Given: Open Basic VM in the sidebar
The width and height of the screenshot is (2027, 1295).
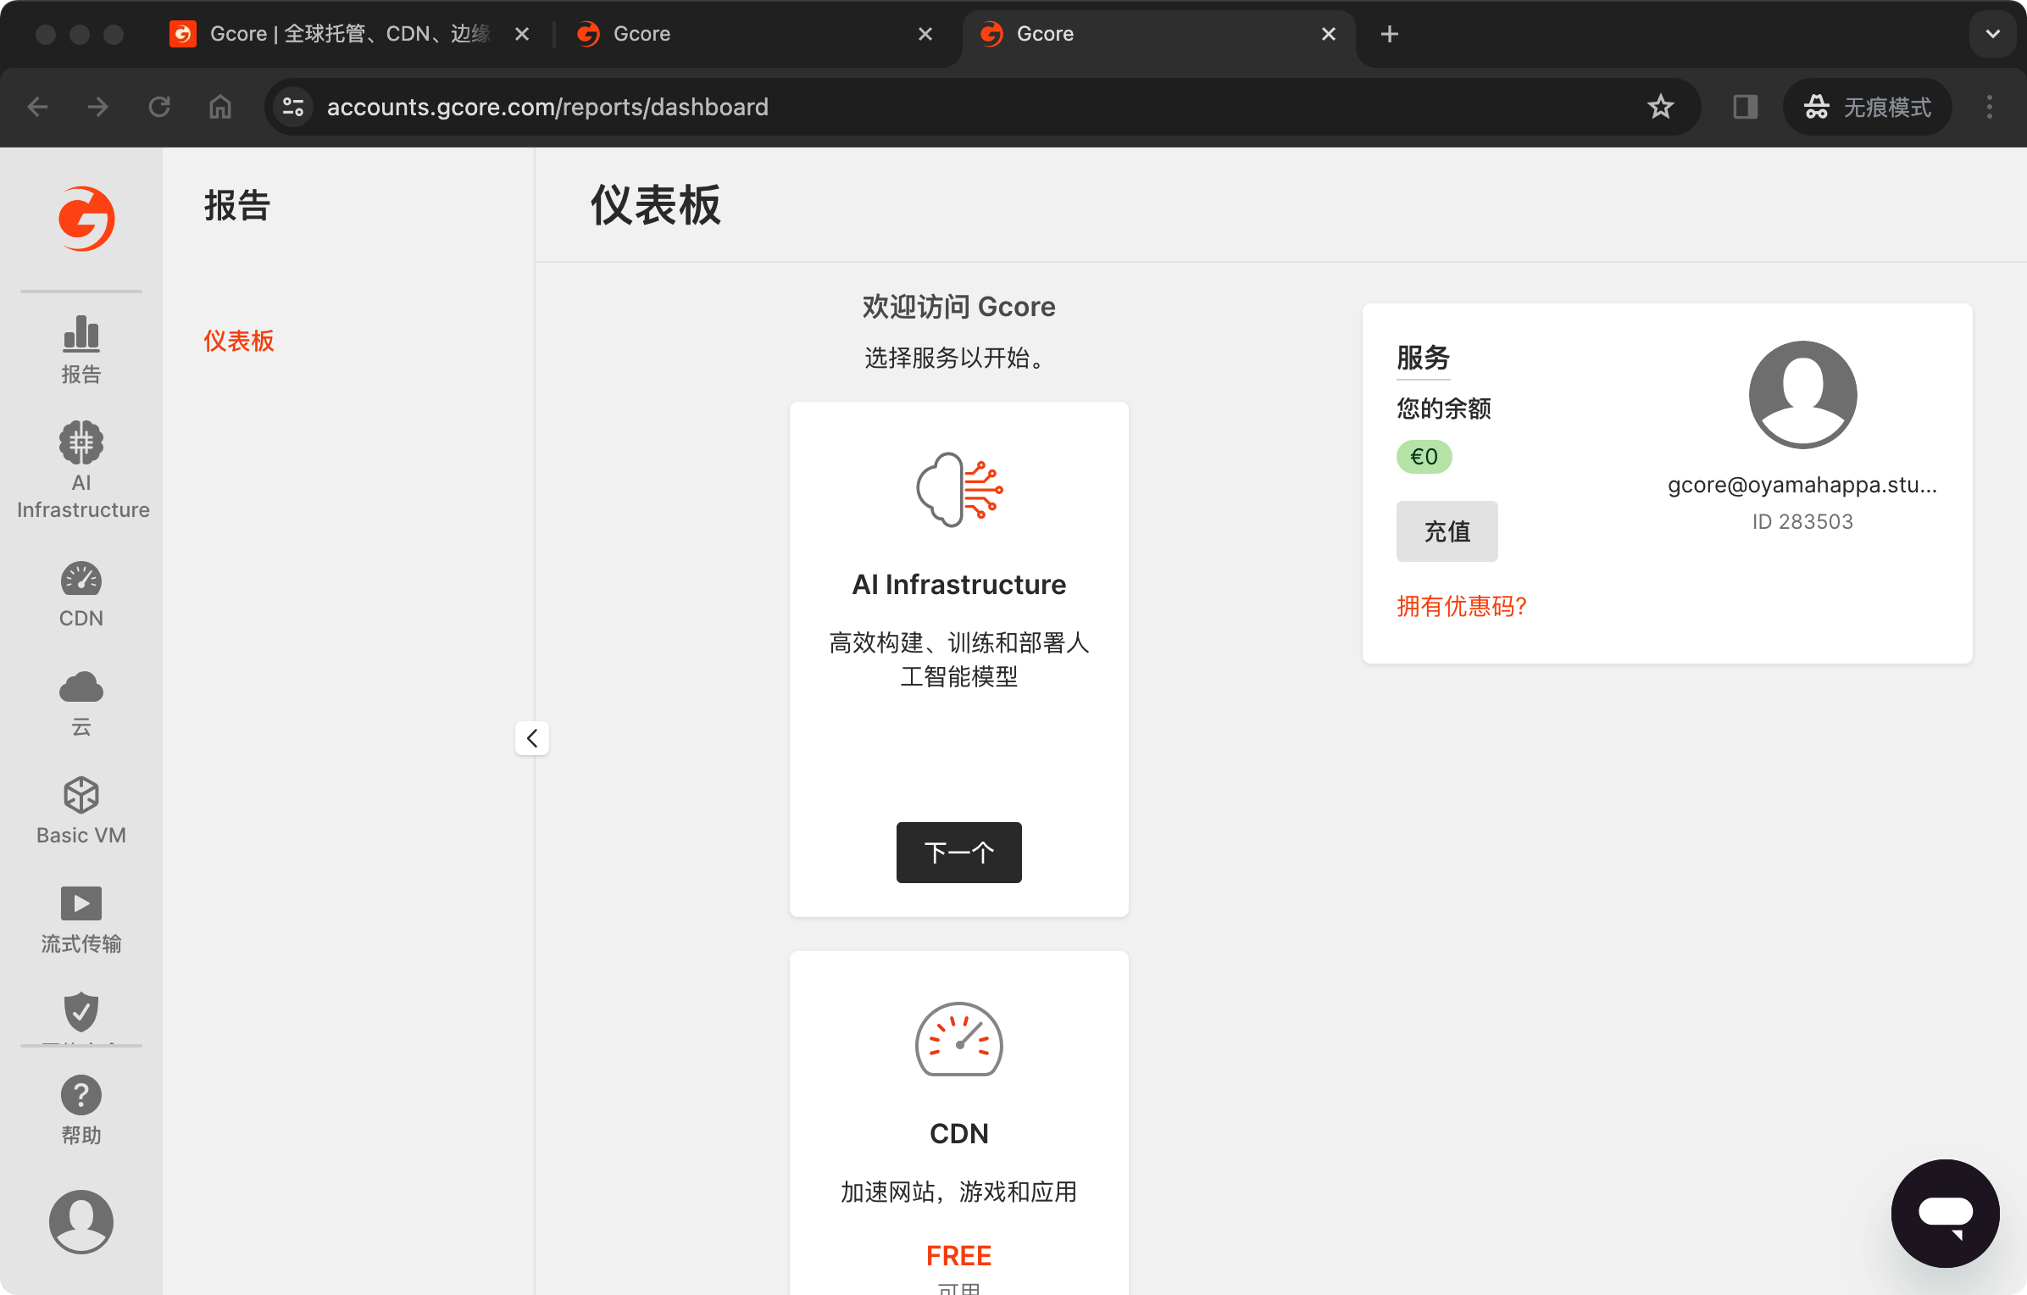Looking at the screenshot, I should coord(81,811).
